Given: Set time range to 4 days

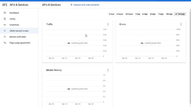Looking at the screenshot, I should [153, 14].
